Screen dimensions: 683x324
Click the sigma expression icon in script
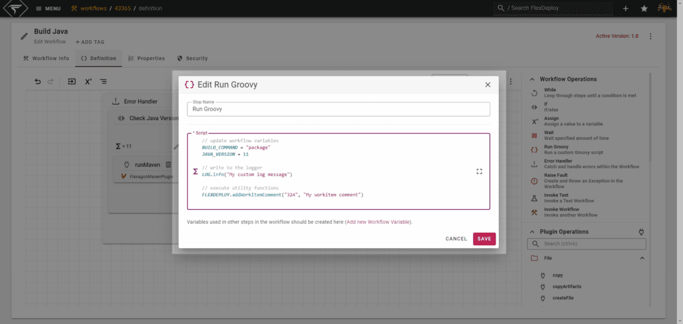195,171
